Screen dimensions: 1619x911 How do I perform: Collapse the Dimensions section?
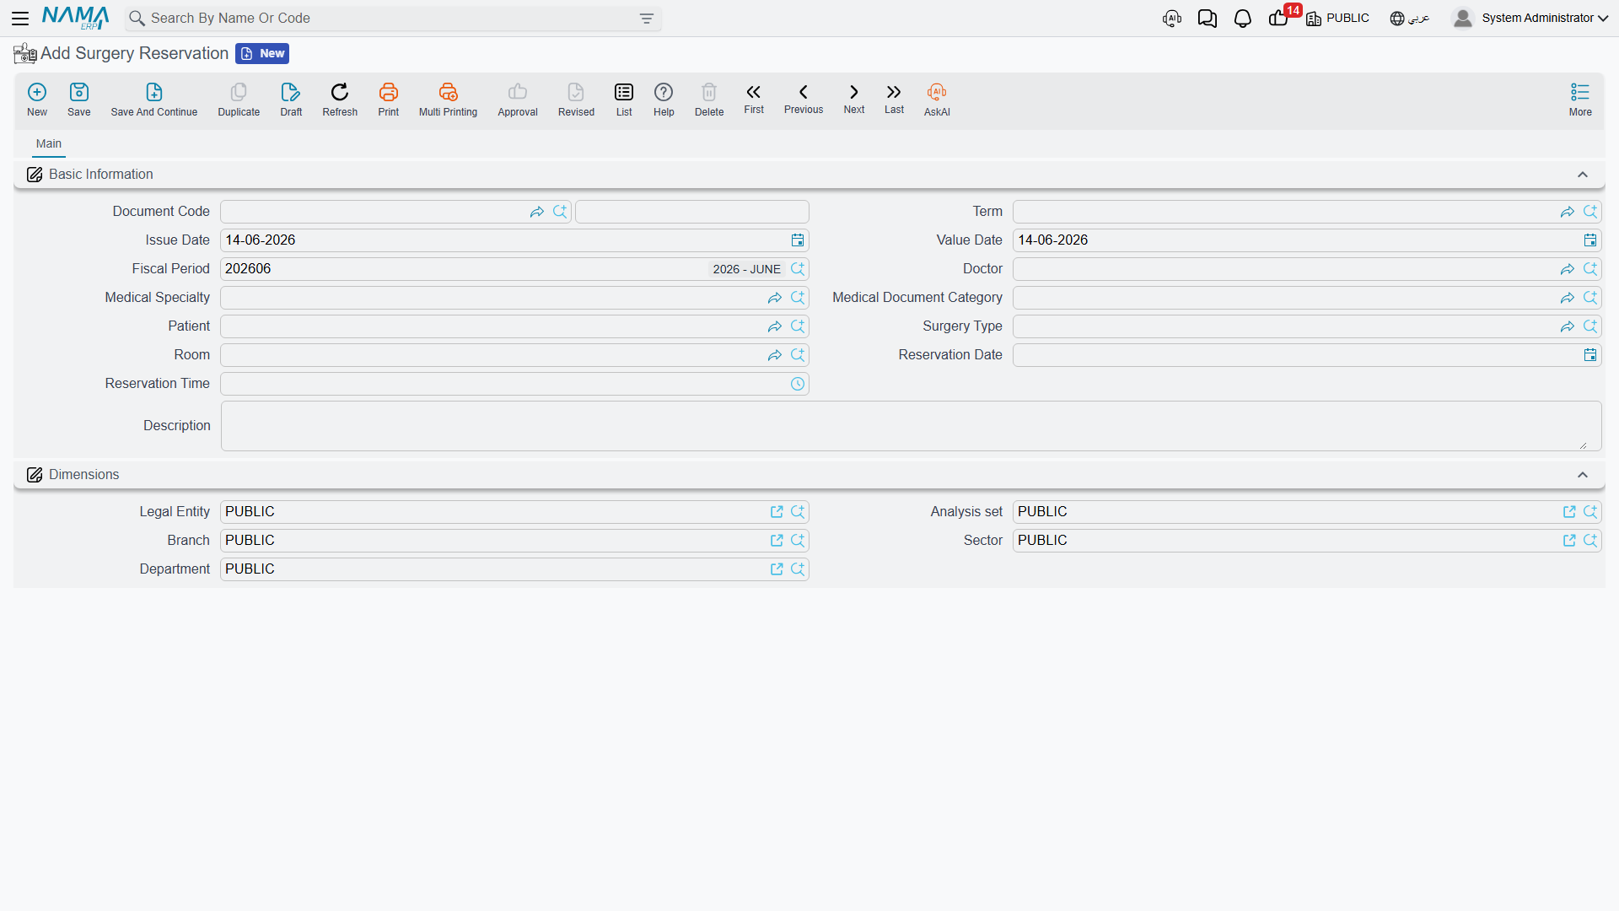pos(1583,475)
